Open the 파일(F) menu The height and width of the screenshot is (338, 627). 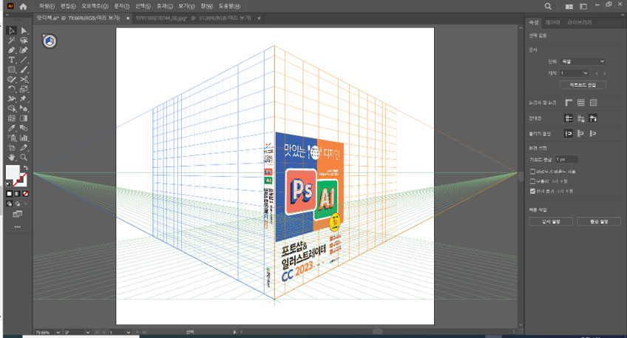[x=47, y=6]
